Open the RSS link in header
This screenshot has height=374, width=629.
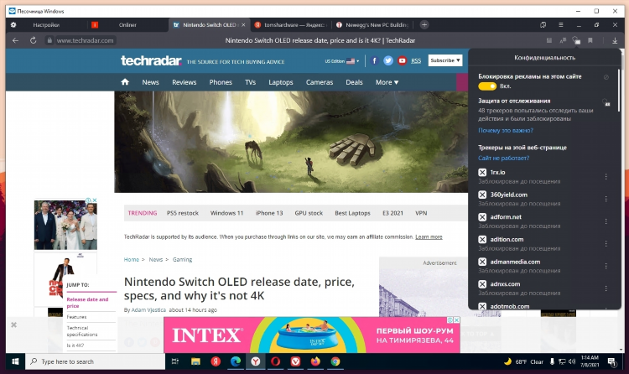tap(416, 60)
